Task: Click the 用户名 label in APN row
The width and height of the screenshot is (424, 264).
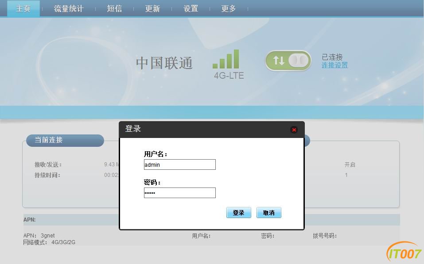Action: [x=201, y=236]
